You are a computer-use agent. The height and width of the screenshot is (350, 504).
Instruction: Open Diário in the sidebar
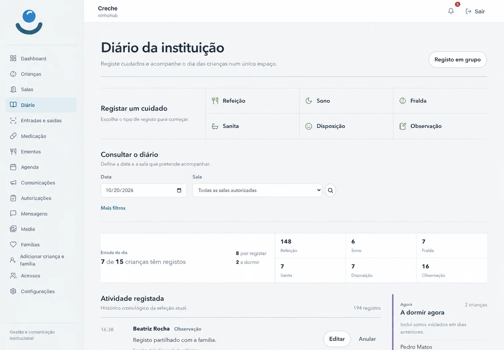coord(41,105)
